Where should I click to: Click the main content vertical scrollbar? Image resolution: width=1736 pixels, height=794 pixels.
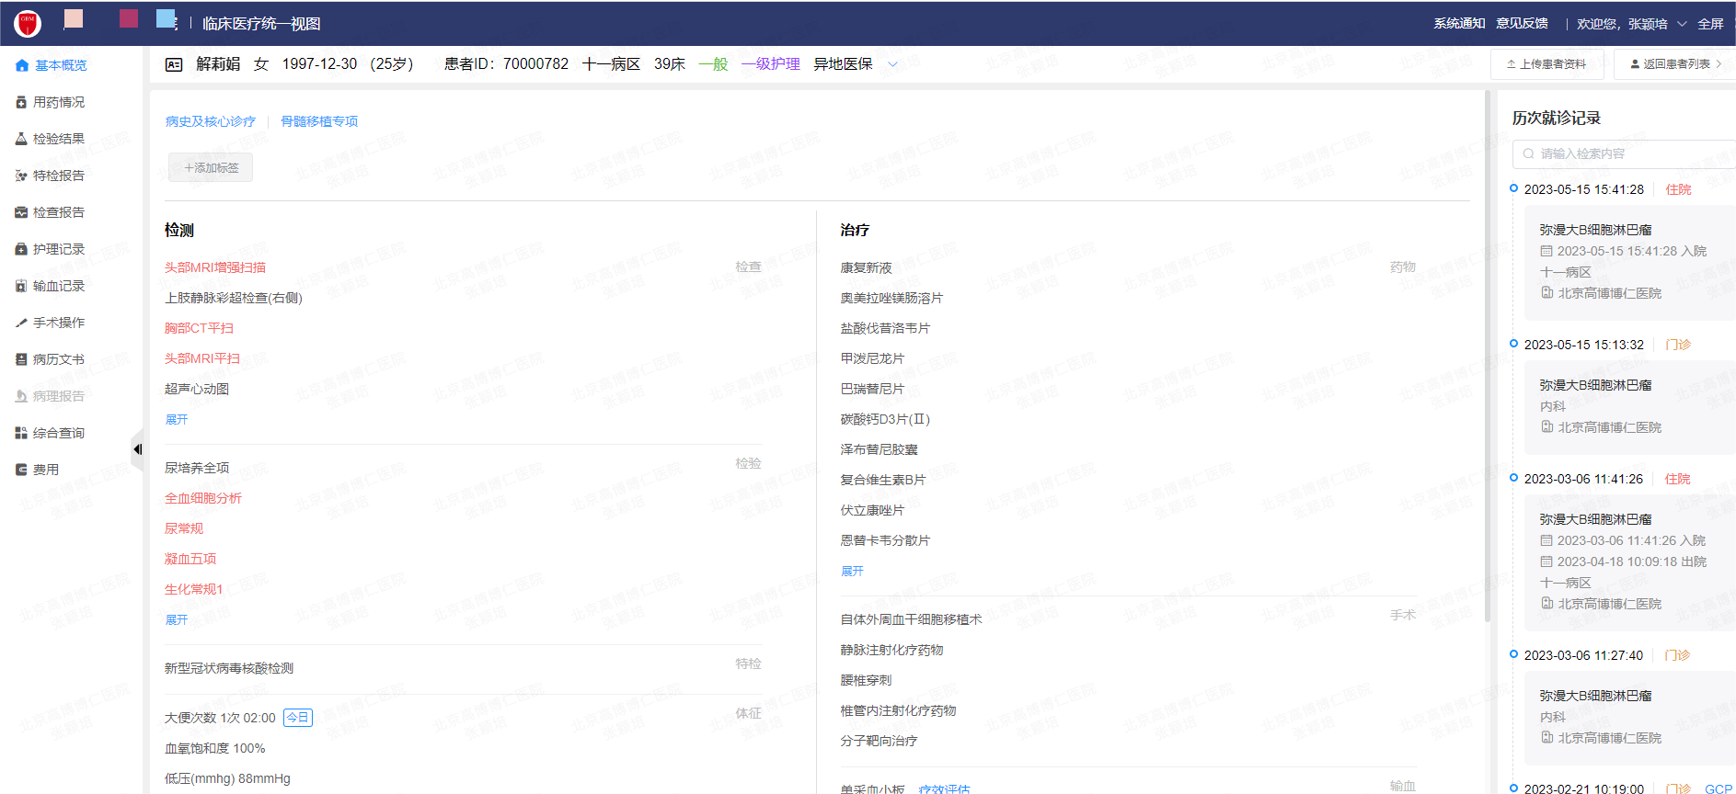1488,357
